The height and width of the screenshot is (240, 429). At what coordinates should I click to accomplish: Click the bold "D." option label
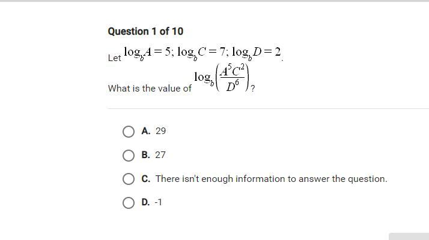point(145,202)
